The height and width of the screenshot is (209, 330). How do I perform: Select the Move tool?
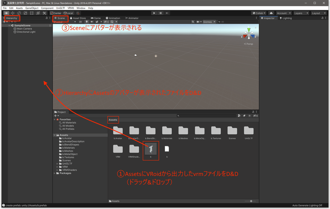pyautogui.click(x=13, y=13)
